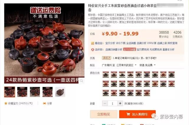189x125 pixels.
Task: Select the first color option swatch
Action: click(106, 74)
